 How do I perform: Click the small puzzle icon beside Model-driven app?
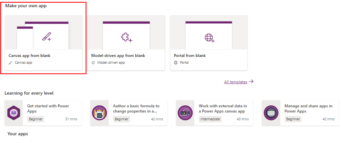[x=93, y=62]
